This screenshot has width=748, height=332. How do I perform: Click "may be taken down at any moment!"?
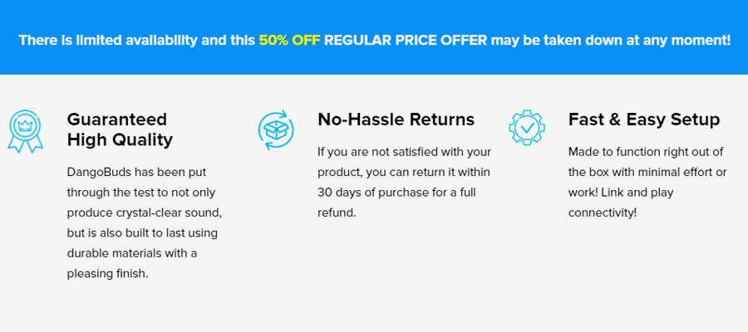611,40
